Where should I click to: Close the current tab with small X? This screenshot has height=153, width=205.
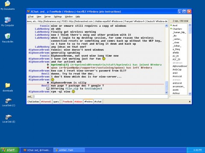[x=190, y=102]
